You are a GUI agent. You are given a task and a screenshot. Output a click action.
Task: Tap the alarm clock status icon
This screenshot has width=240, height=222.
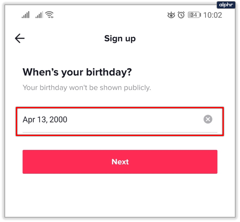[x=181, y=15]
